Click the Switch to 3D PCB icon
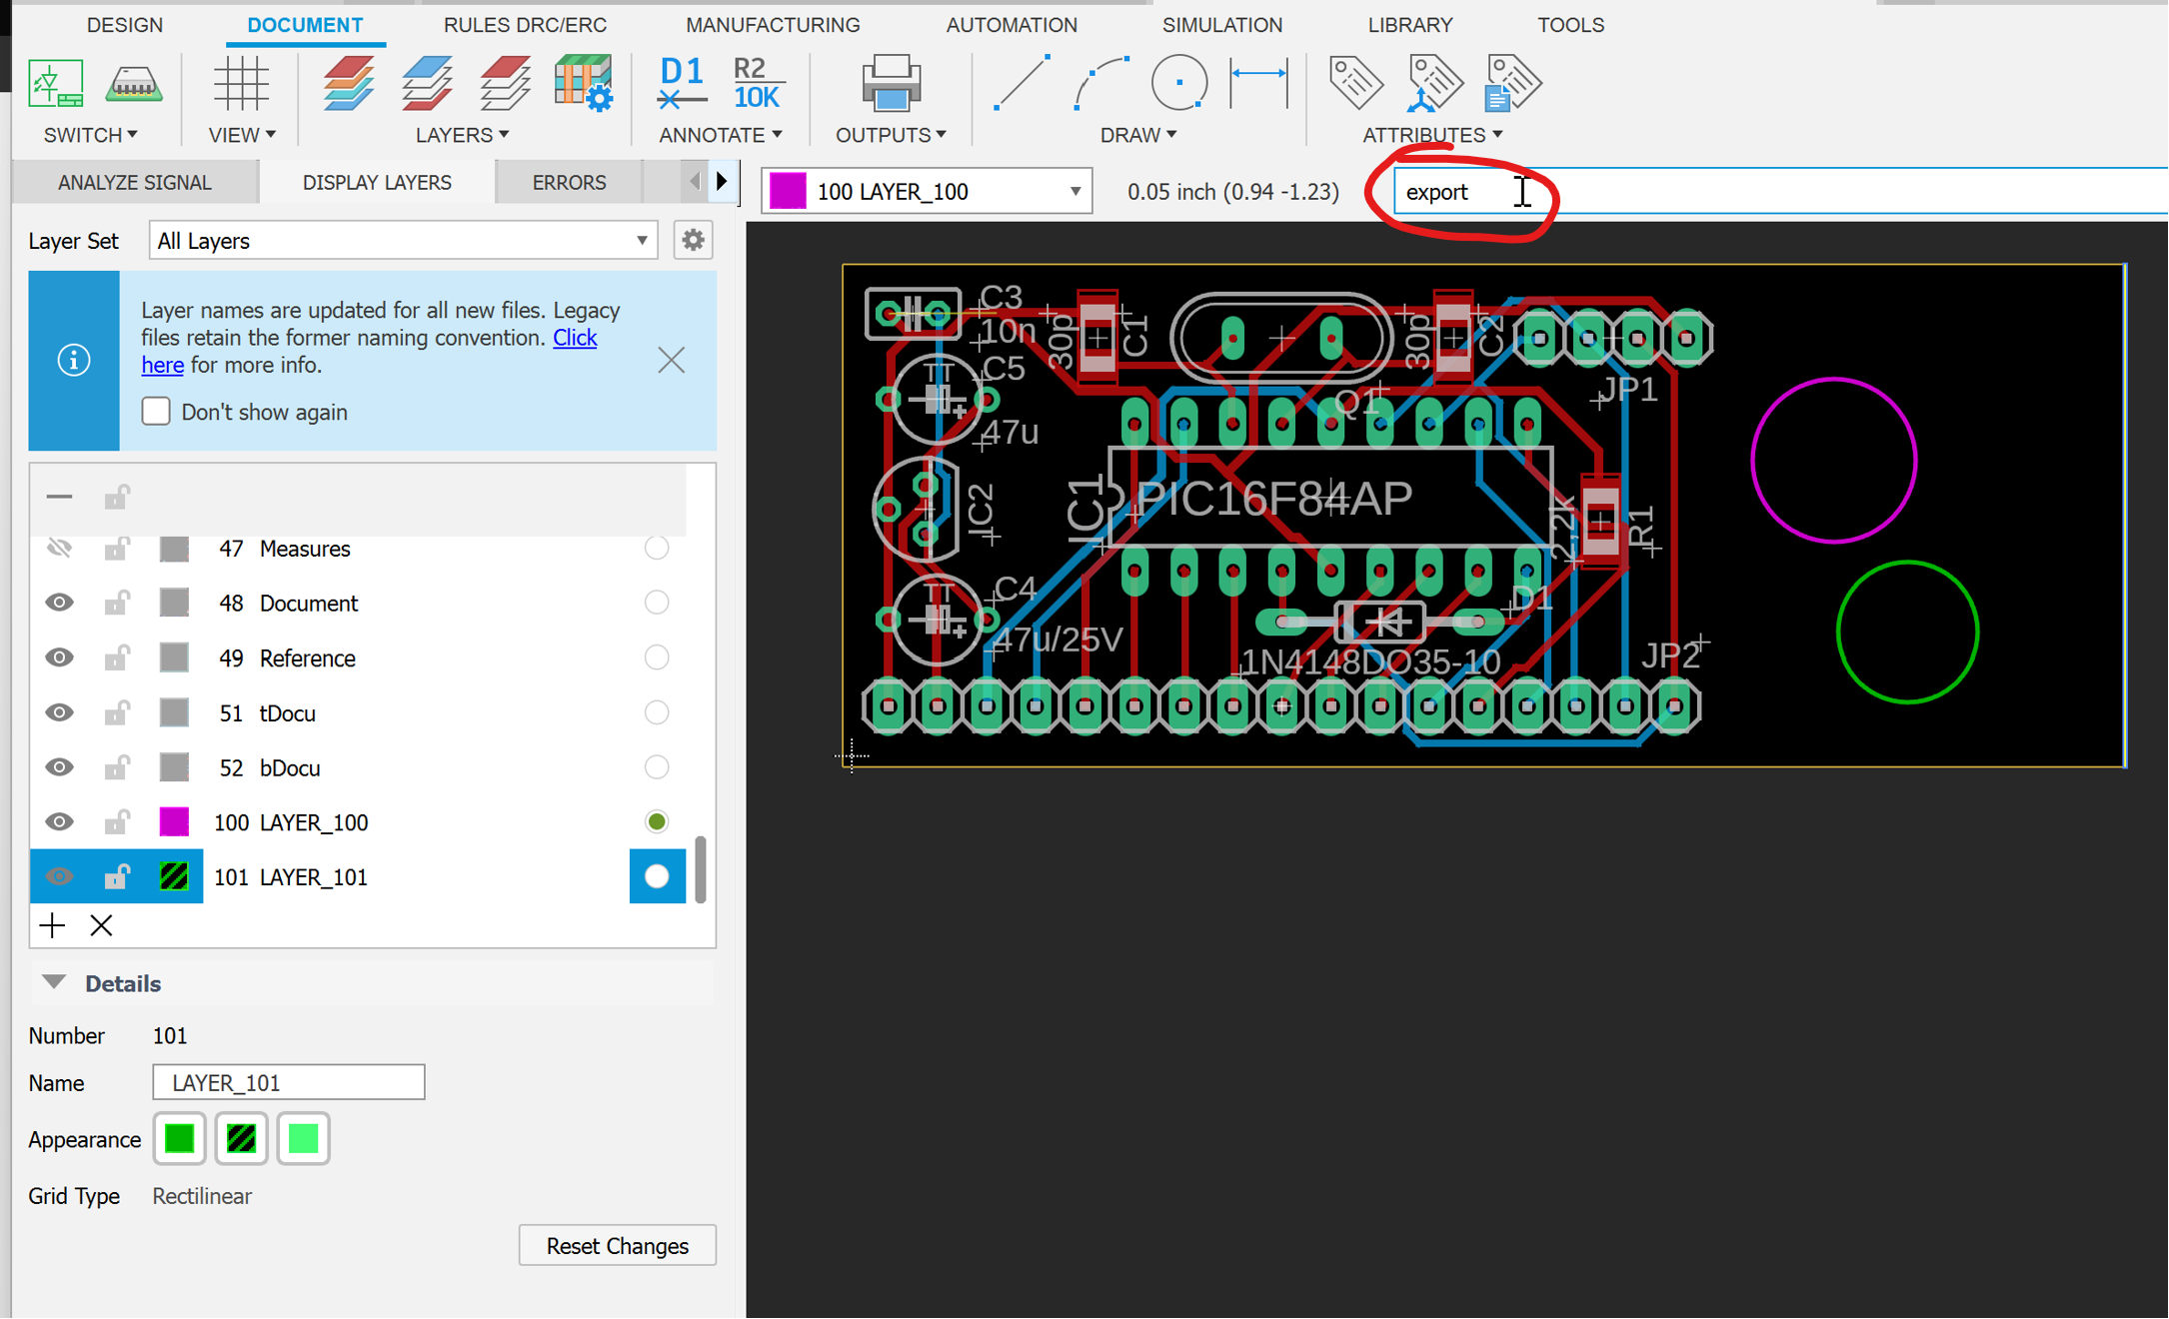This screenshot has height=1319, width=2169. pyautogui.click(x=133, y=83)
